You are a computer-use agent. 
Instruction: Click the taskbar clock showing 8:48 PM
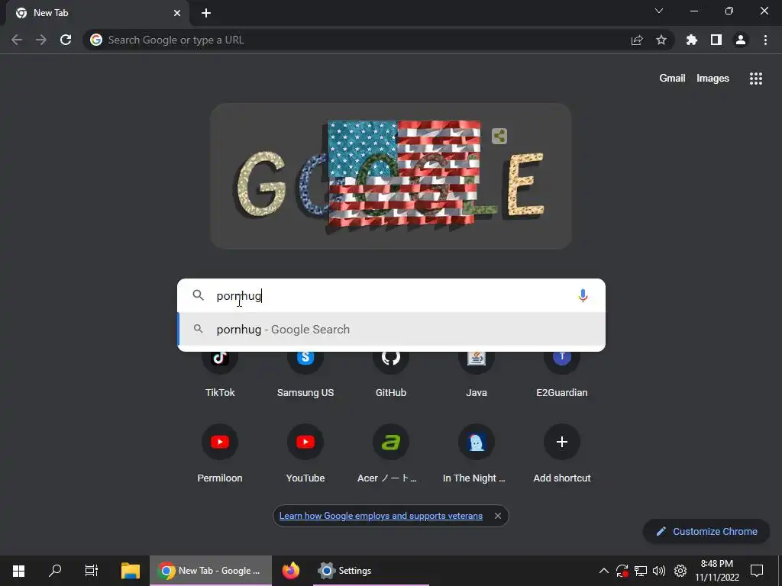(x=716, y=571)
